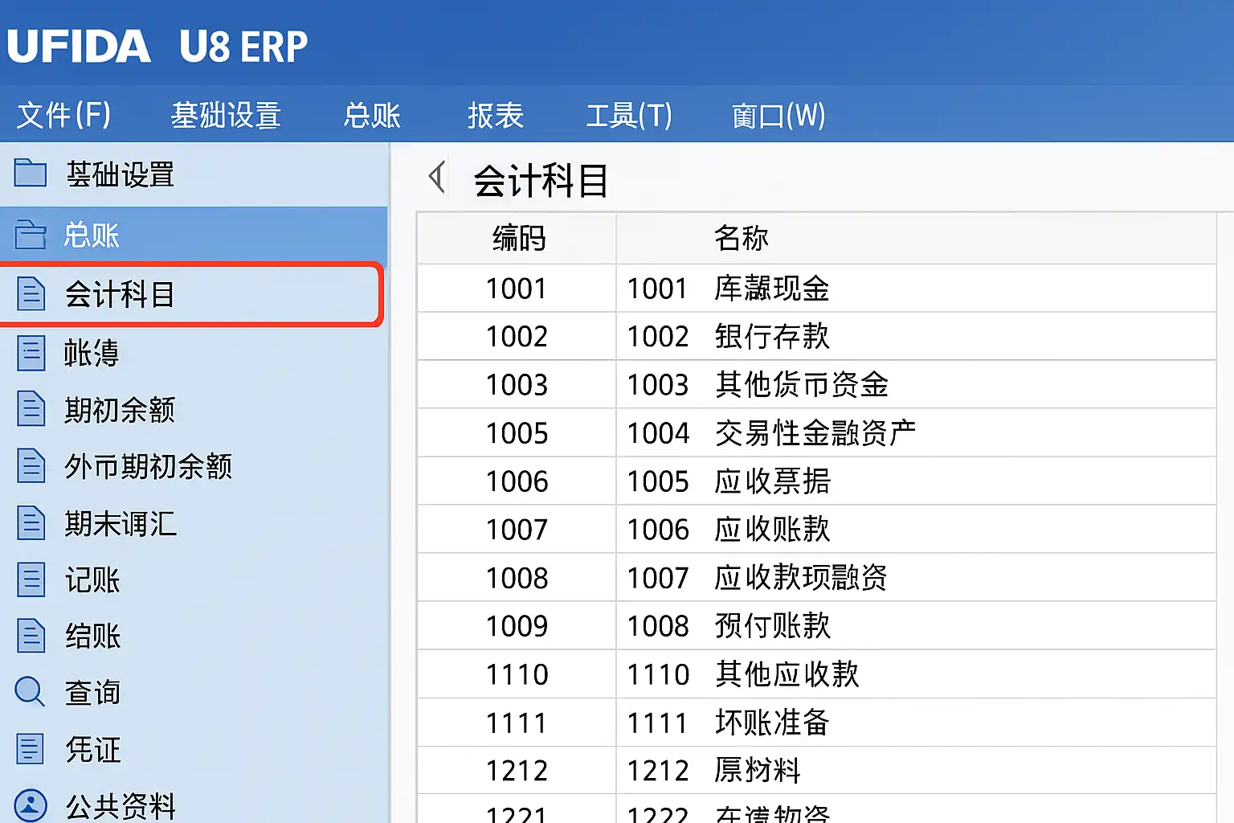Open the 期末调汇 document icon
1234x823 pixels.
tap(31, 523)
